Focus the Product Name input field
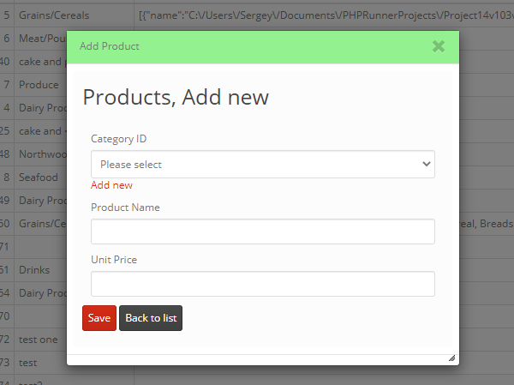This screenshot has width=514, height=385. click(x=263, y=232)
